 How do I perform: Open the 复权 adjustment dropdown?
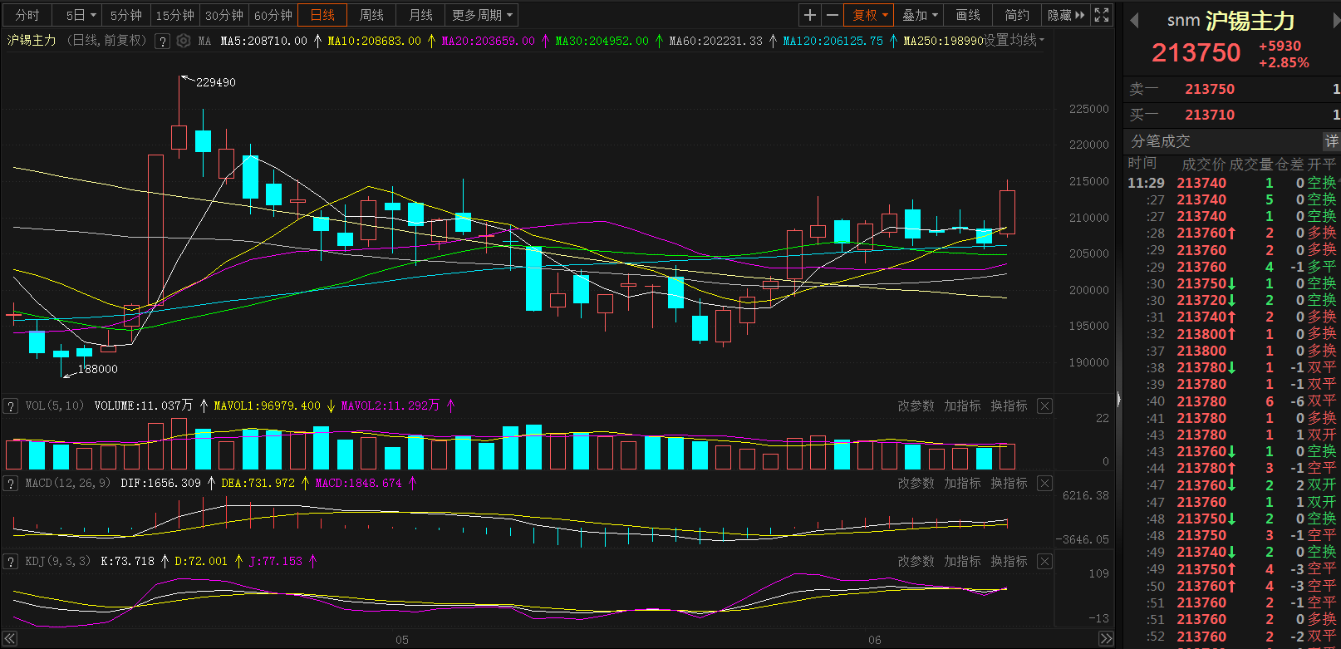870,15
